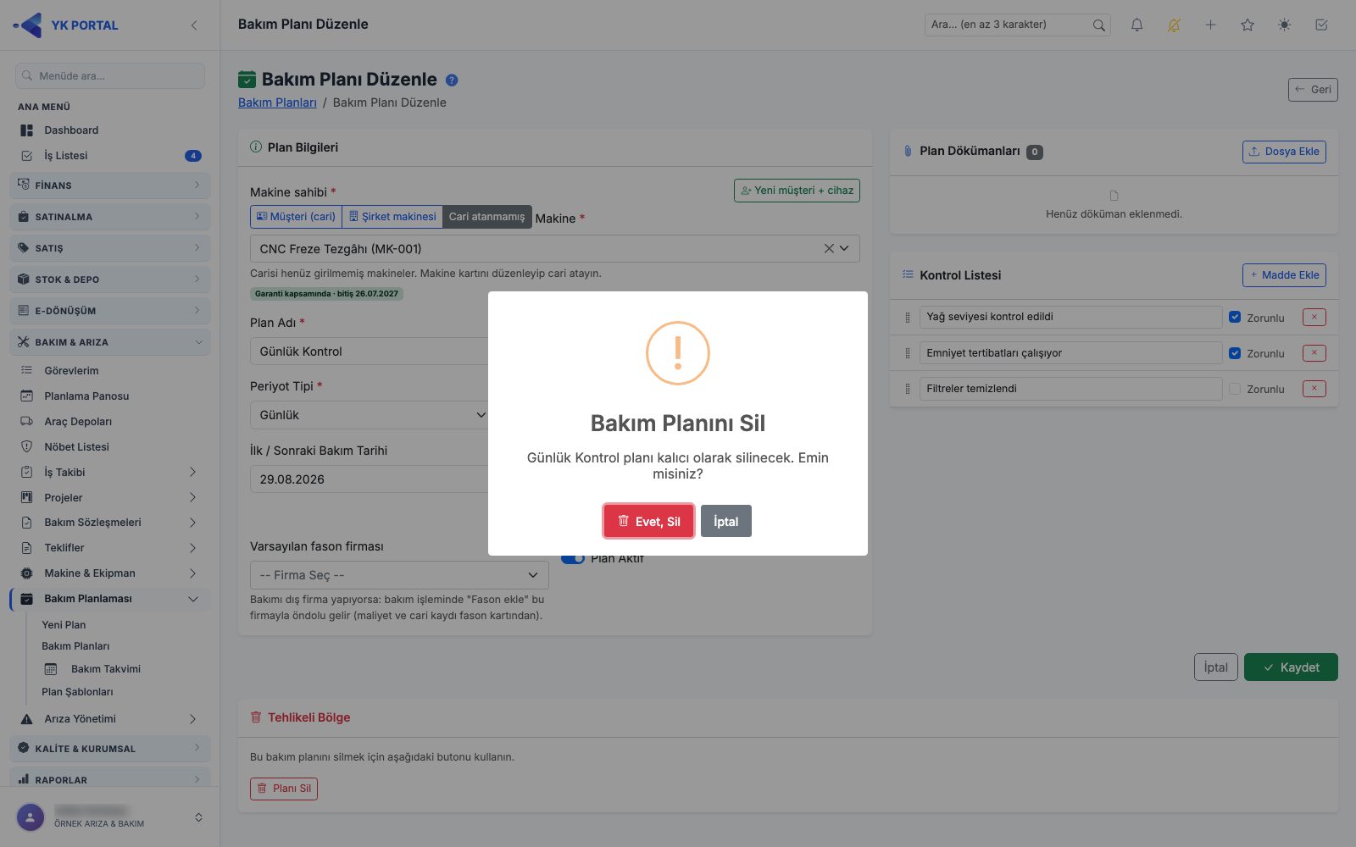1356x847 pixels.
Task: Open Dashboard from the sidebar
Action: [x=71, y=130]
